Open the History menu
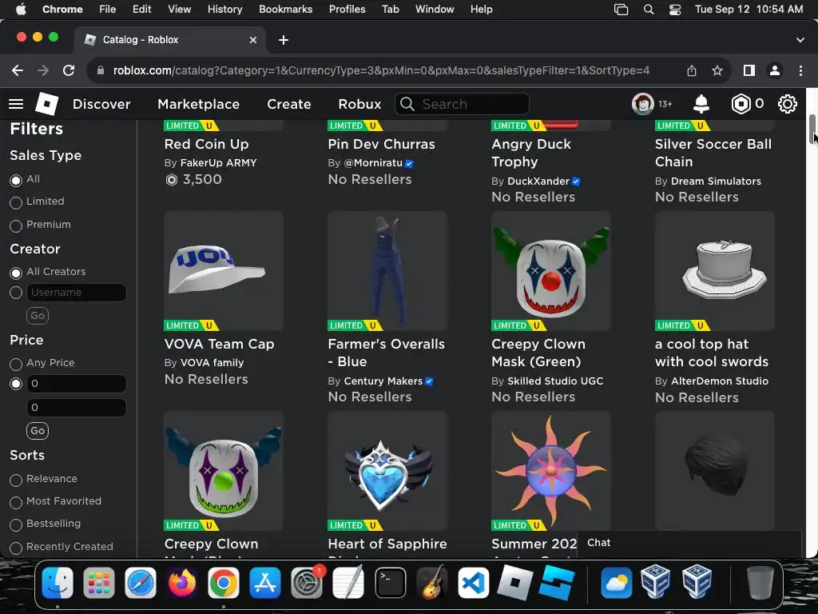 pos(224,10)
